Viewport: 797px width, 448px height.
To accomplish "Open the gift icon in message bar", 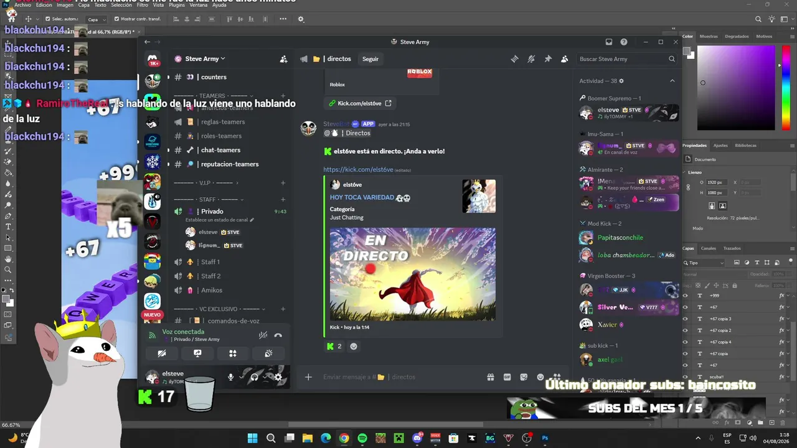I will 491,377.
